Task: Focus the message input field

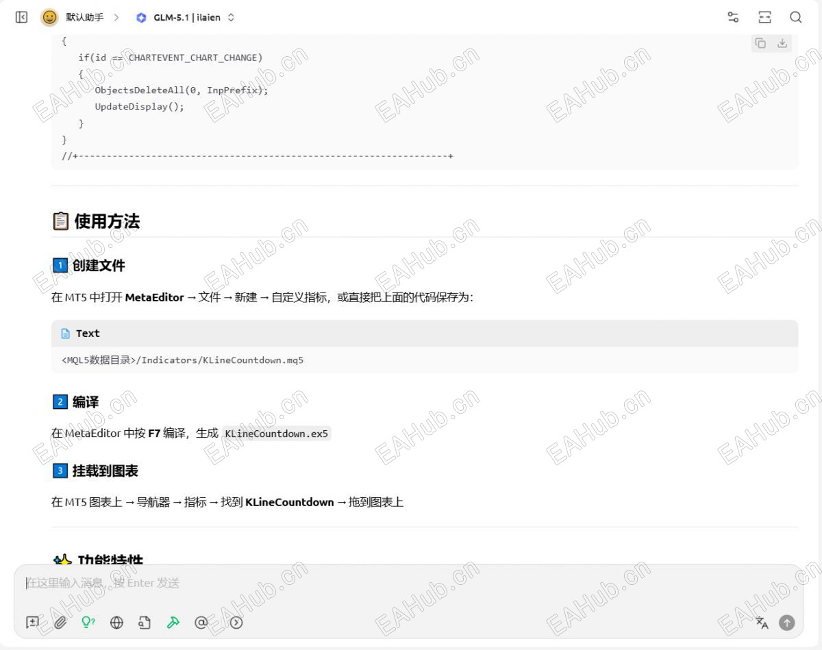Action: click(x=408, y=583)
